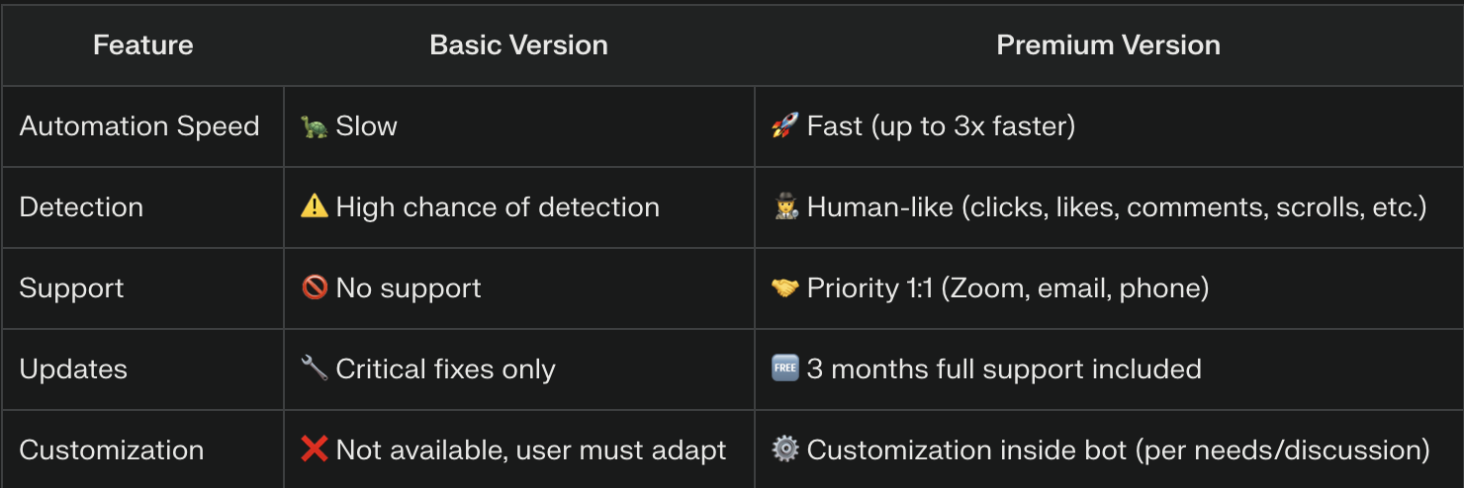Image resolution: width=1464 pixels, height=488 pixels.
Task: Click the gear icon beside Customization inside bot
Action: pyautogui.click(x=784, y=449)
